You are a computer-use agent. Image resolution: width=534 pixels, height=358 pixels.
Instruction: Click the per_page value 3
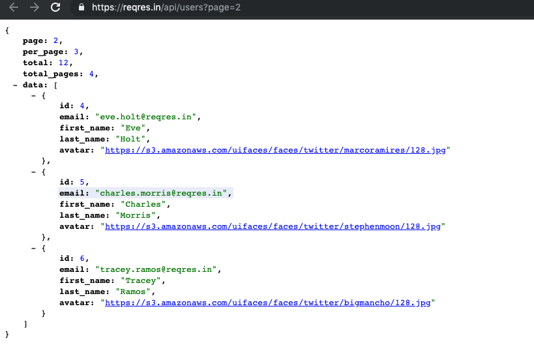pos(76,52)
